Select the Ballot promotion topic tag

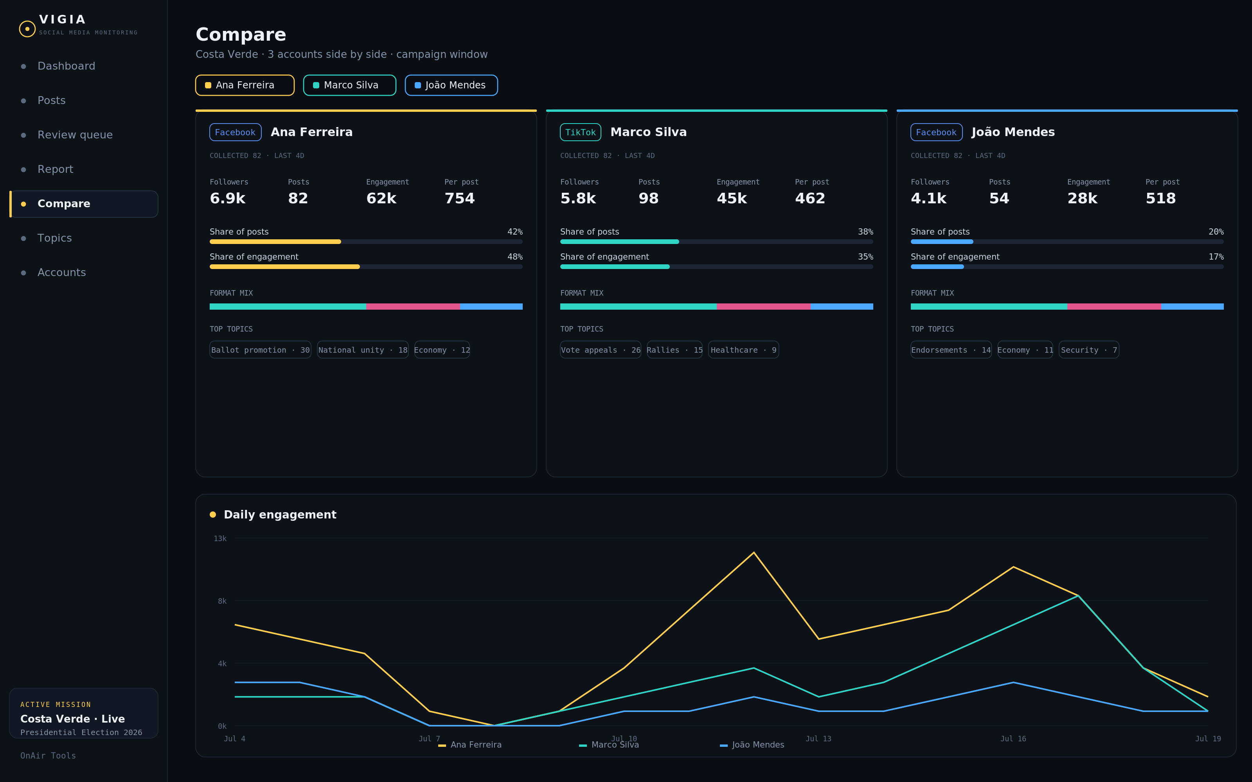pyautogui.click(x=260, y=350)
